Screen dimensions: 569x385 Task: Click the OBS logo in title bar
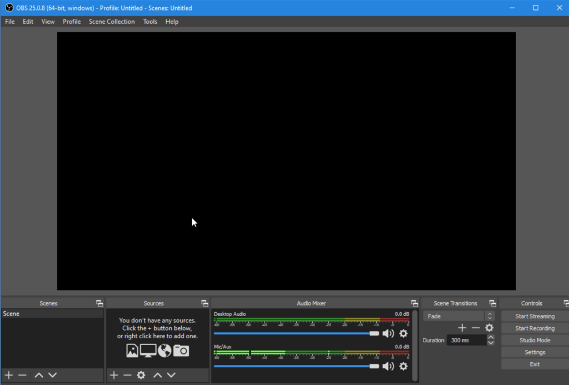click(x=9, y=8)
